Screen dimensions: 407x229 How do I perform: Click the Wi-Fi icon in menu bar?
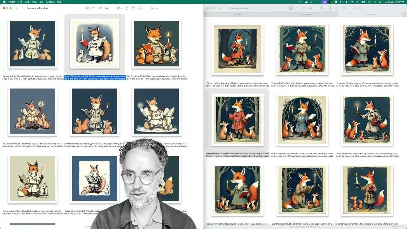click(369, 2)
